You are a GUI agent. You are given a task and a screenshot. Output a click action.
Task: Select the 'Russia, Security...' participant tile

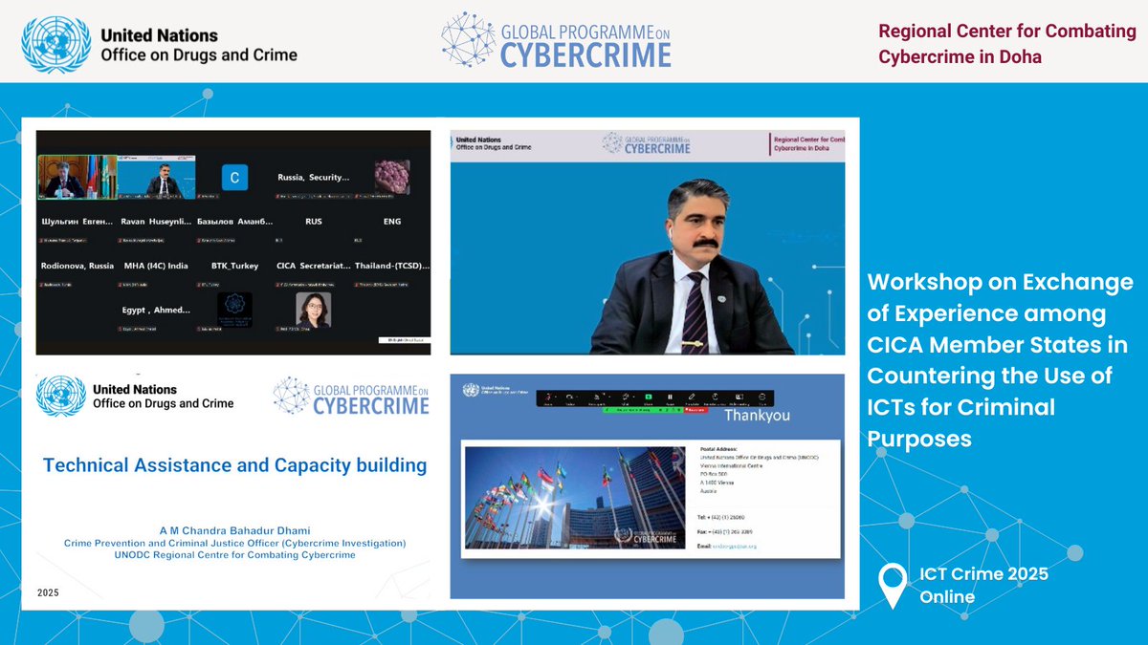click(313, 178)
